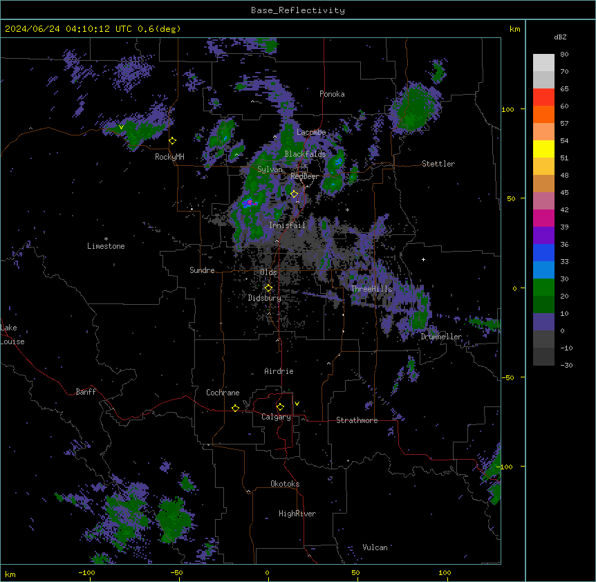Click the magenta storm core southwest of Sylvan
The image size is (596, 582).
(249, 203)
